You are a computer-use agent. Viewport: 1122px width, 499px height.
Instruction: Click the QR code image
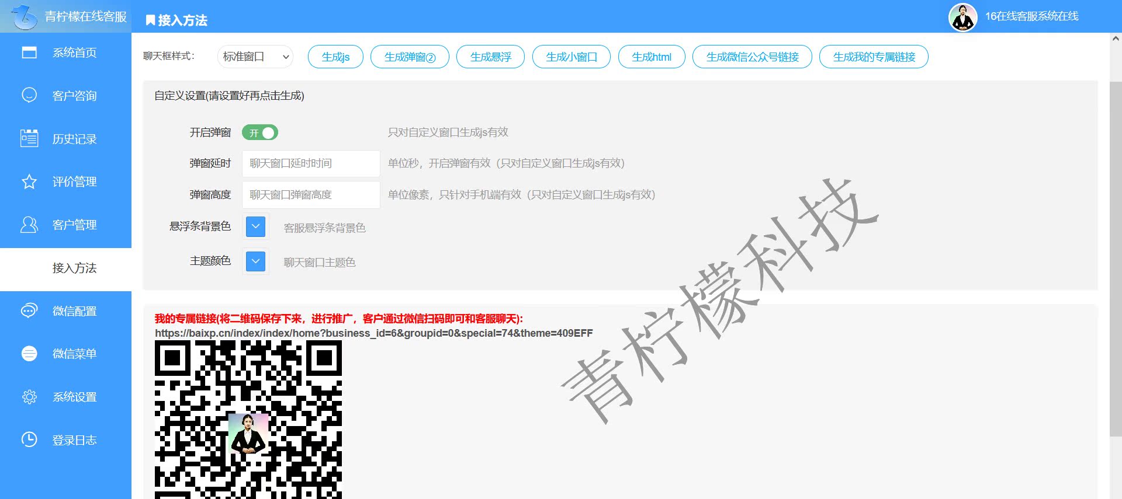(x=248, y=419)
